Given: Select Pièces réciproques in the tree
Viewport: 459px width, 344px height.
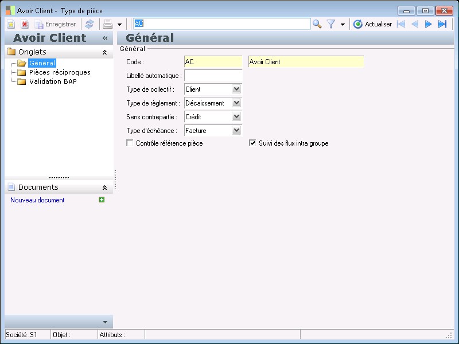Looking at the screenshot, I should (60, 72).
